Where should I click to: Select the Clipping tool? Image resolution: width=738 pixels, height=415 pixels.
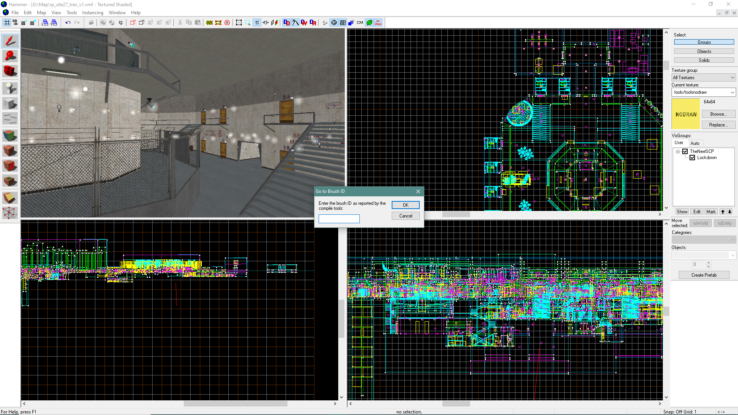pyautogui.click(x=10, y=198)
